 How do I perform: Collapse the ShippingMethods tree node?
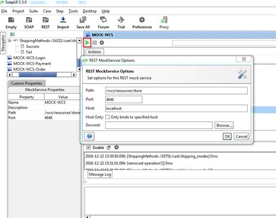[x=9, y=41]
